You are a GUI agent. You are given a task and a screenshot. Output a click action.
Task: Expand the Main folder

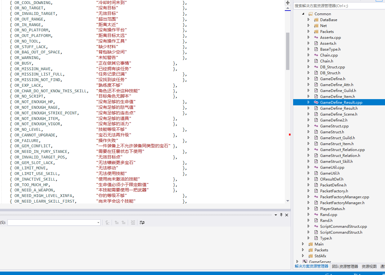[x=303, y=244]
